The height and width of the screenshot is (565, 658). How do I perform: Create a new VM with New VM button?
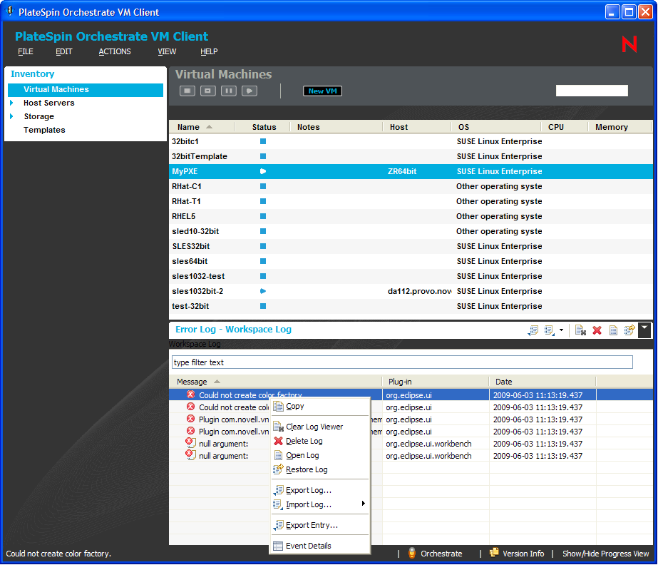[x=322, y=91]
